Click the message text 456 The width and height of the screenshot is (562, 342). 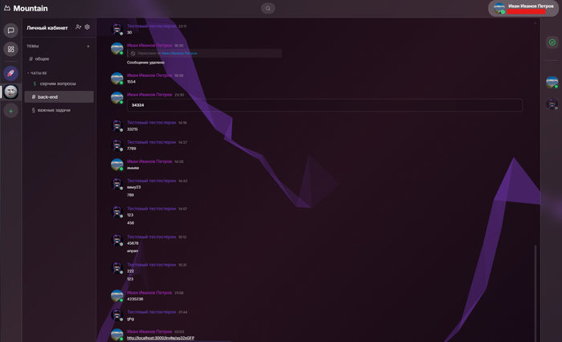point(130,223)
